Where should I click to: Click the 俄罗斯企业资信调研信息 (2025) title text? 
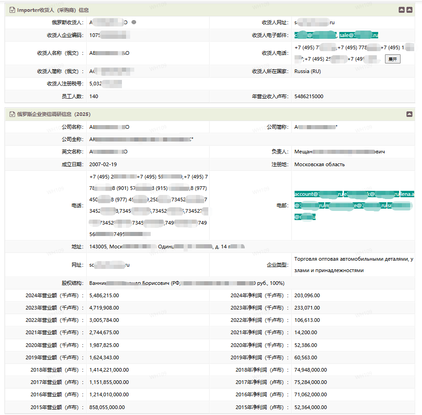point(54,114)
